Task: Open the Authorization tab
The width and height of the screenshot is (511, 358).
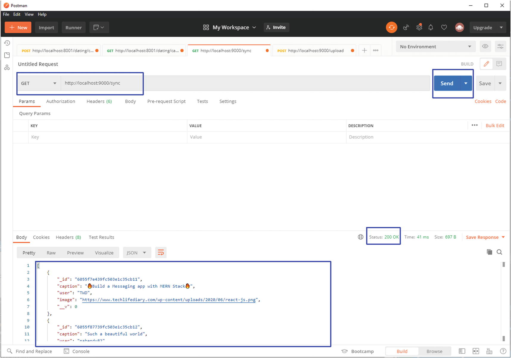Action: click(60, 101)
